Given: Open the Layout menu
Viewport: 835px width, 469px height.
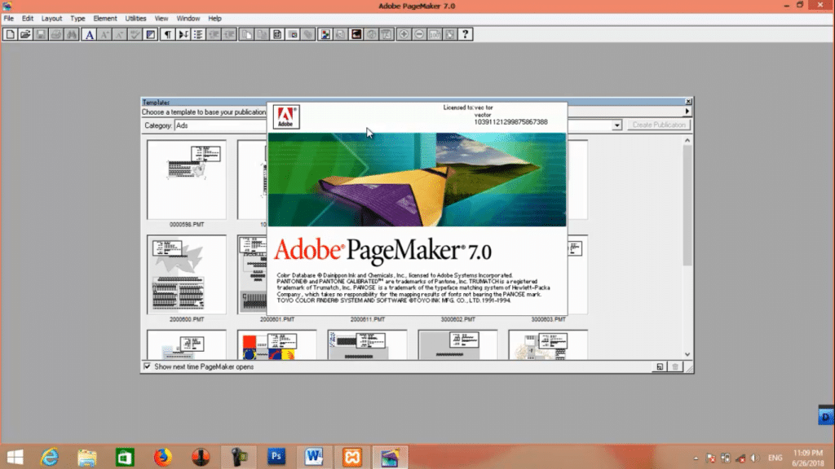Looking at the screenshot, I should [51, 18].
